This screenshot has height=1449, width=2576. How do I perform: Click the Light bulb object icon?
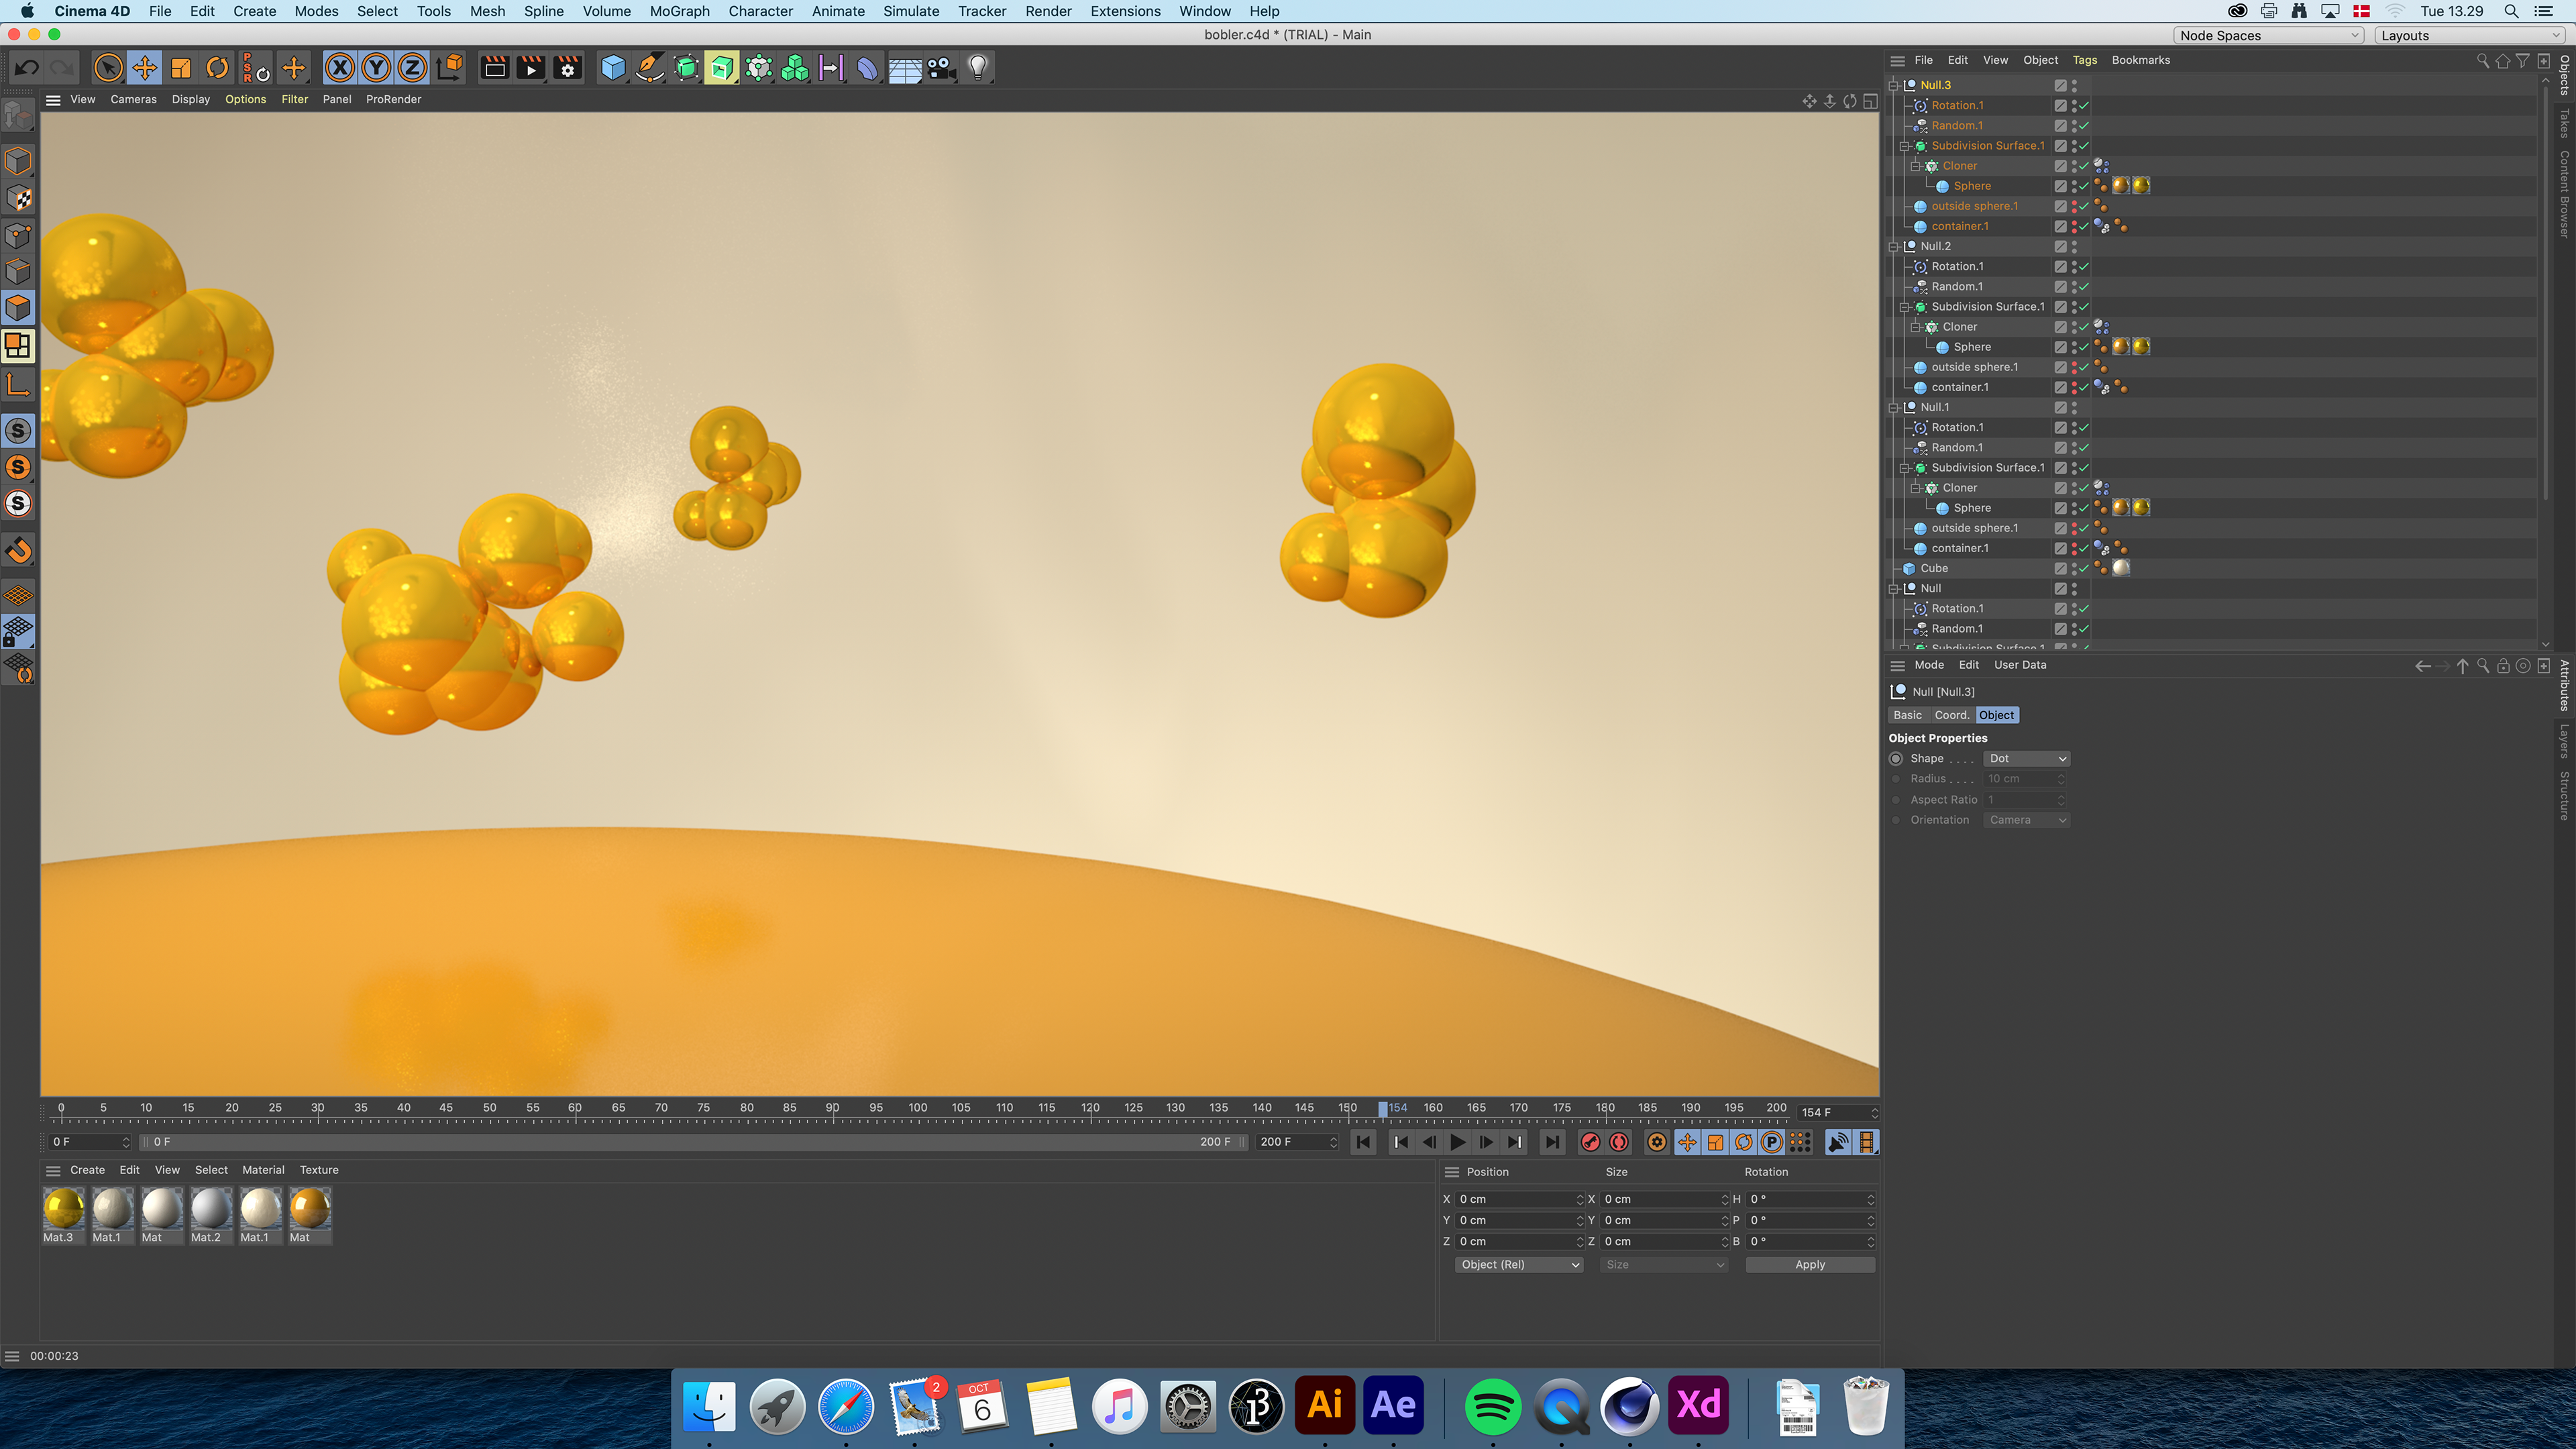[x=977, y=68]
